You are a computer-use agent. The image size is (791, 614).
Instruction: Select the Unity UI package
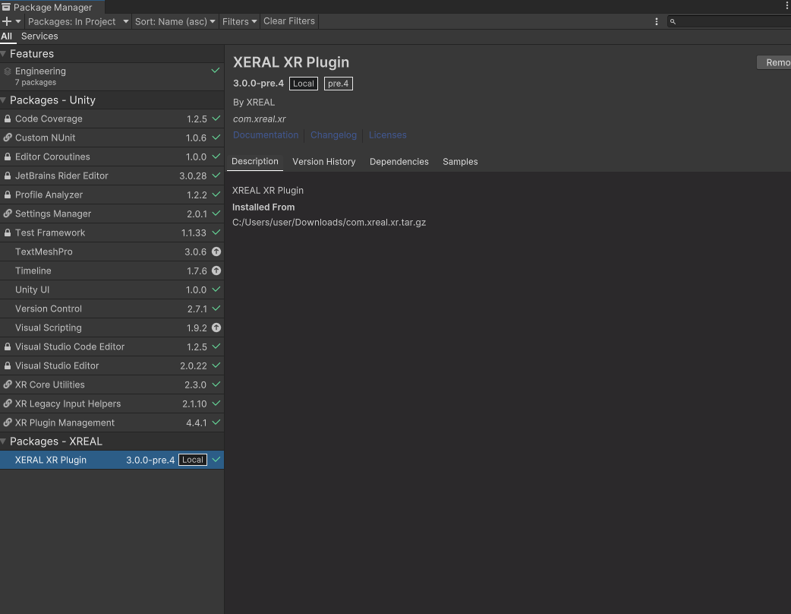112,290
